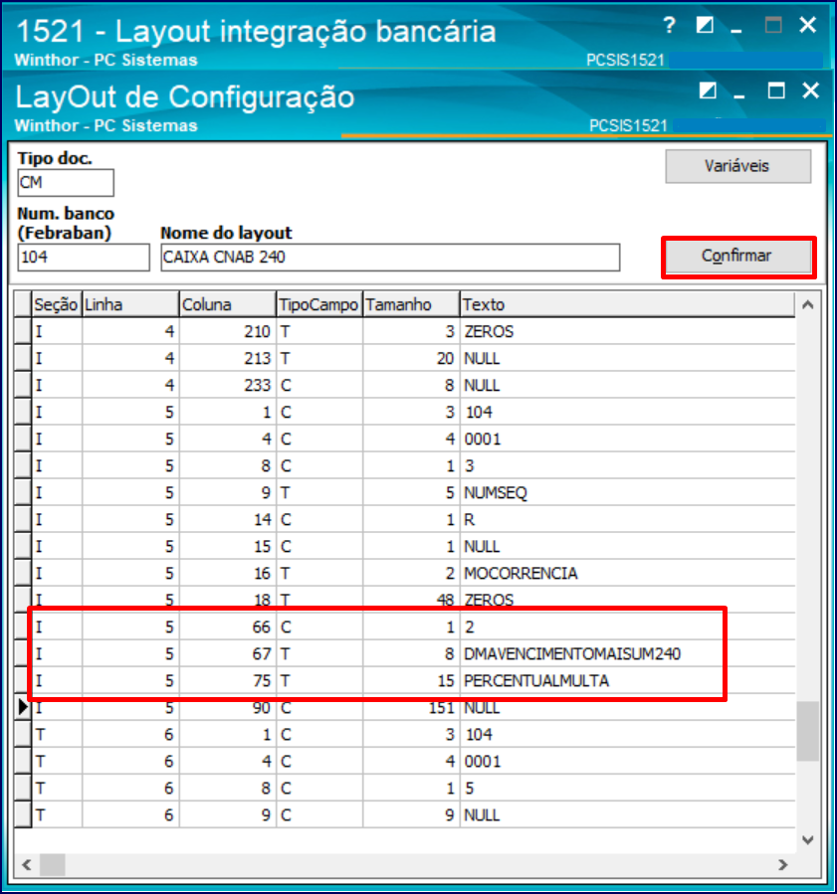This screenshot has width=837, height=894.
Task: Open help icon in the 1521 title bar
Action: click(669, 25)
